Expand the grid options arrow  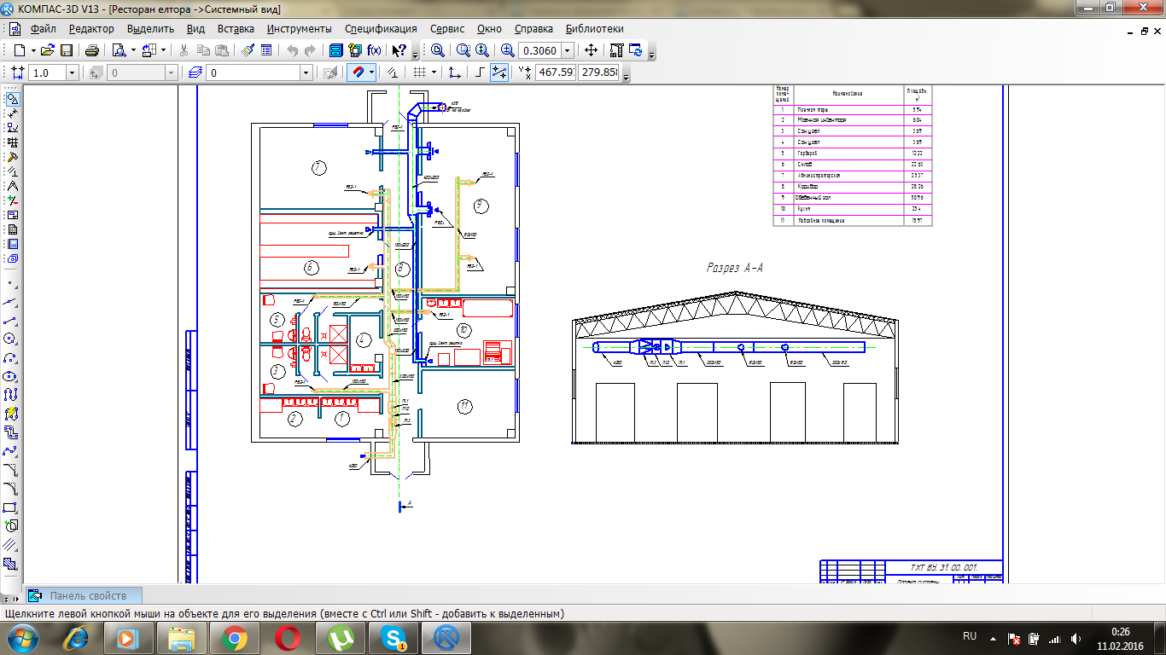click(x=434, y=73)
